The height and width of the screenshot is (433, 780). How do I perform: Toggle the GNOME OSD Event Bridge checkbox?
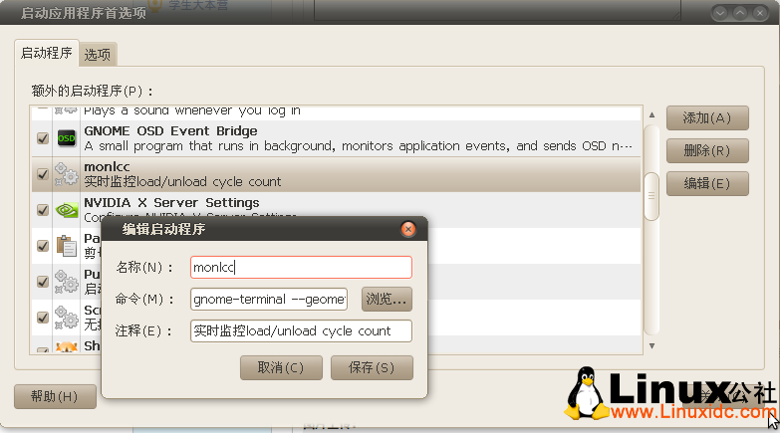43,139
